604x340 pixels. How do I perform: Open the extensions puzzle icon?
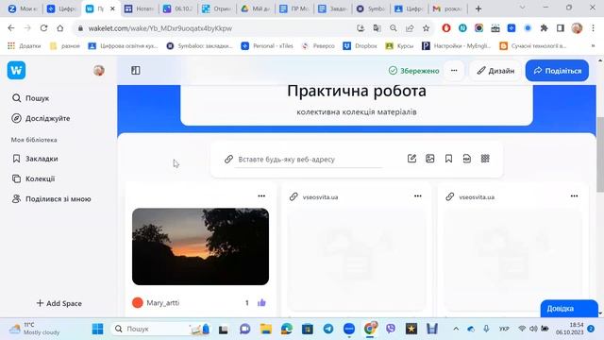[x=544, y=28]
